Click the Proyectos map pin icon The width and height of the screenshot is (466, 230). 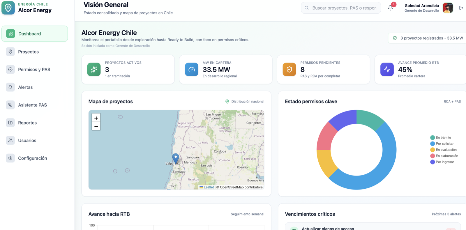10,52
